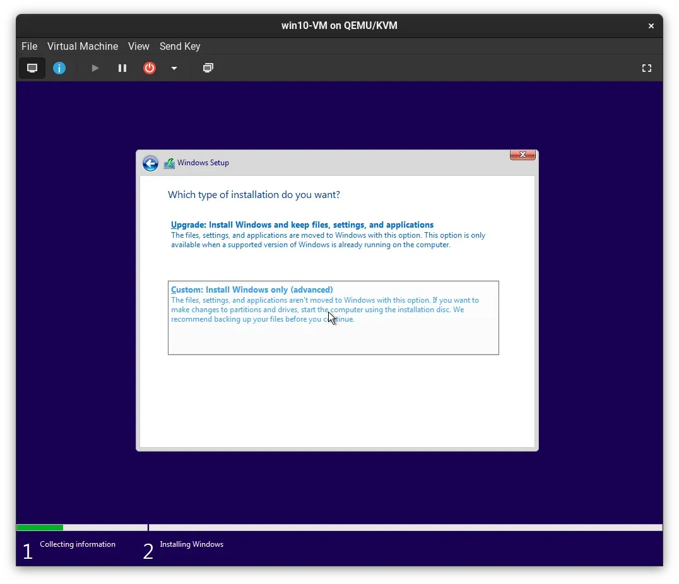Switch to fullscreen view
Image resolution: width=679 pixels, height=584 pixels.
647,68
